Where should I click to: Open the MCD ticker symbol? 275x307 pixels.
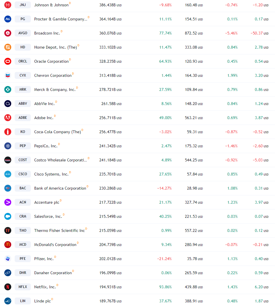coord(23,245)
